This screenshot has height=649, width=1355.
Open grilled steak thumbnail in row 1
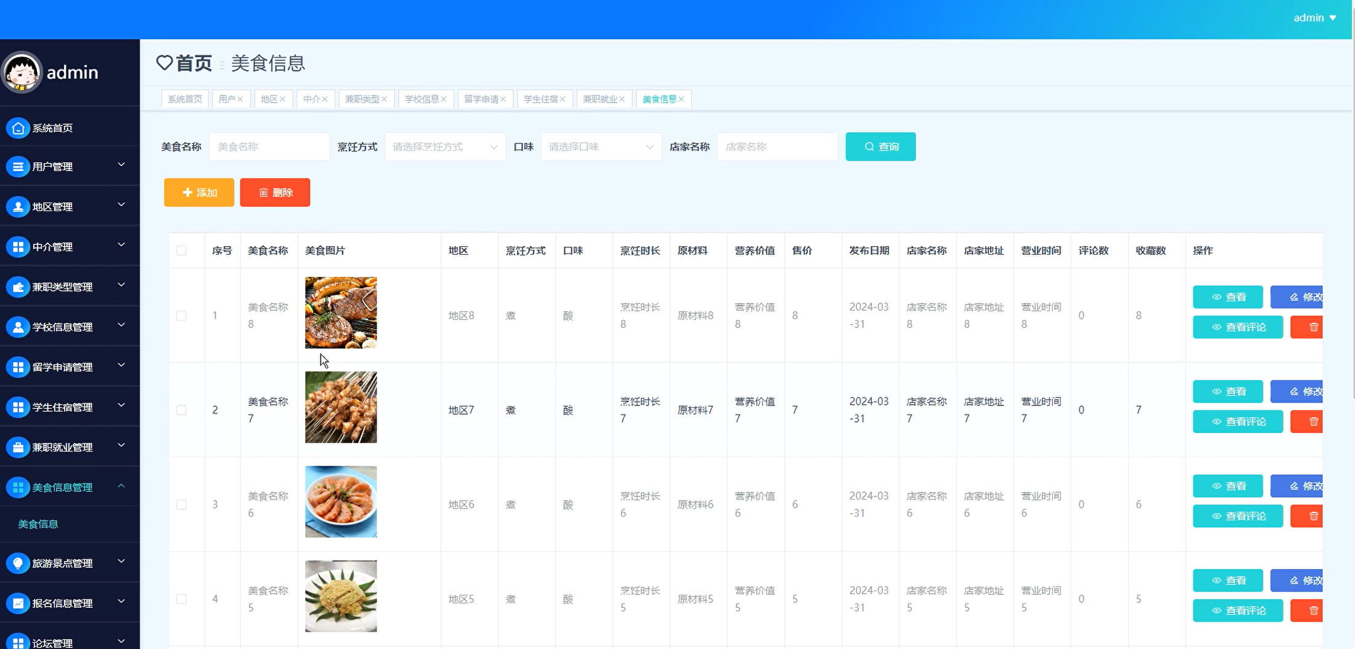pyautogui.click(x=341, y=313)
